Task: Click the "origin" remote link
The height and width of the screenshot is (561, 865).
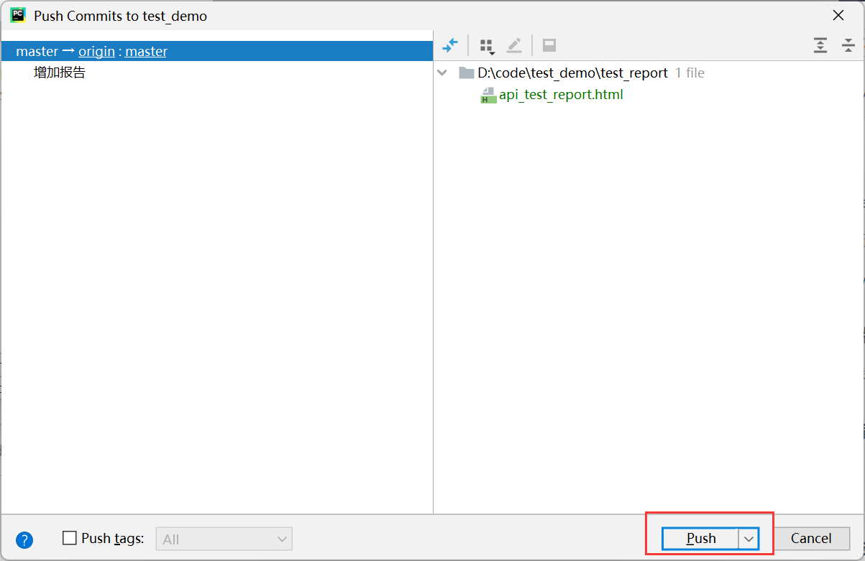Action: (96, 52)
